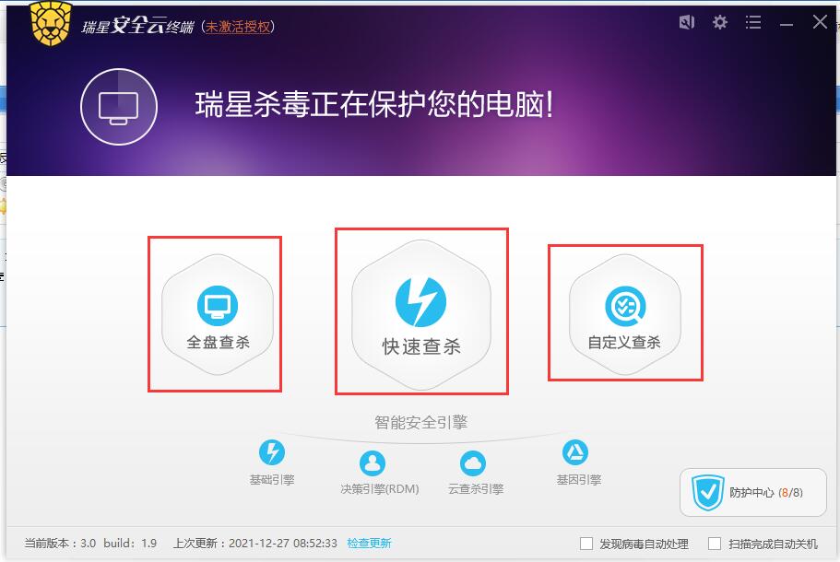Image resolution: width=840 pixels, height=562 pixels.
Task: Click the Rising lion shield logo
Action: pos(51,22)
